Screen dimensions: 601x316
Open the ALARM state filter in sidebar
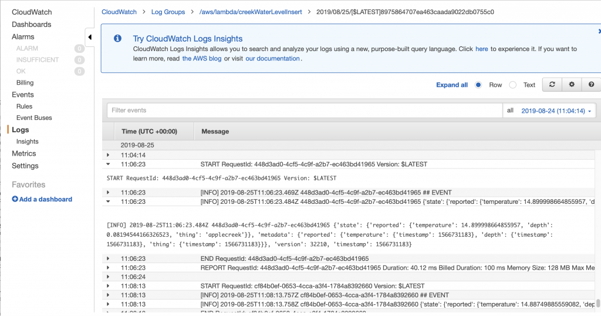click(27, 48)
